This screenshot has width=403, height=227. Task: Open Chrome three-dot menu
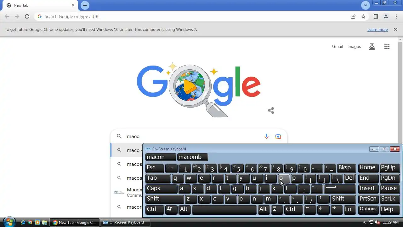[x=396, y=16]
